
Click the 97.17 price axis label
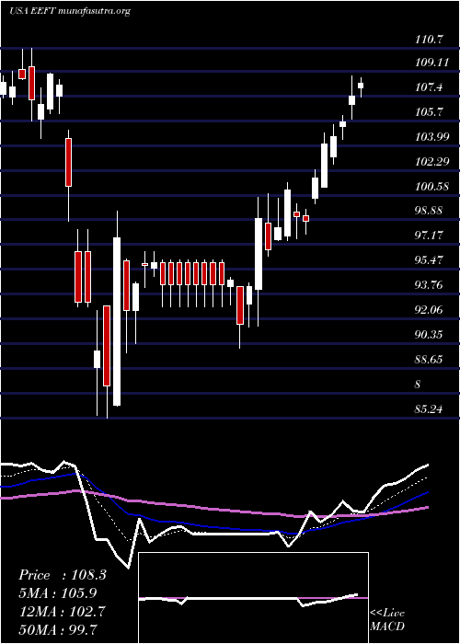[429, 236]
